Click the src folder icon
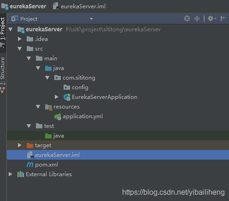229x201 pixels. click(30, 49)
